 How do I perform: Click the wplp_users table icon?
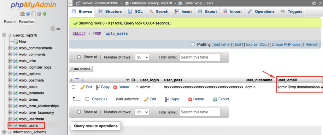[15, 125]
